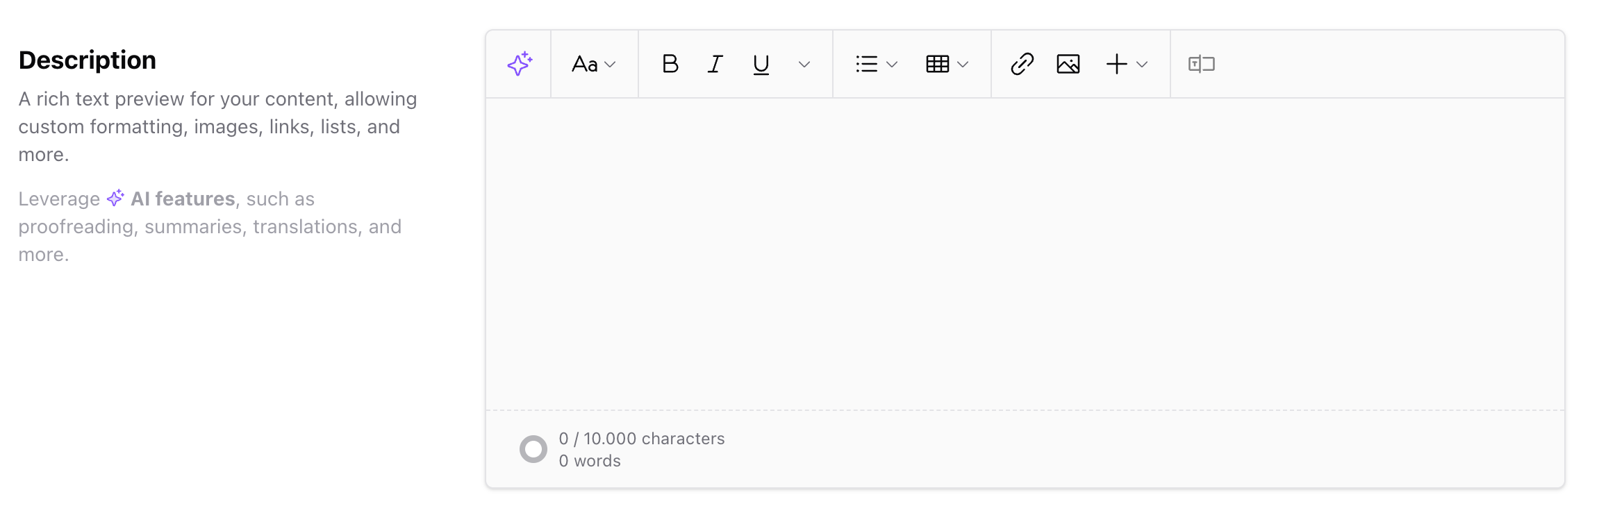The height and width of the screenshot is (522, 1599).
Task: Click the 'AI features' label in description
Action: point(183,199)
